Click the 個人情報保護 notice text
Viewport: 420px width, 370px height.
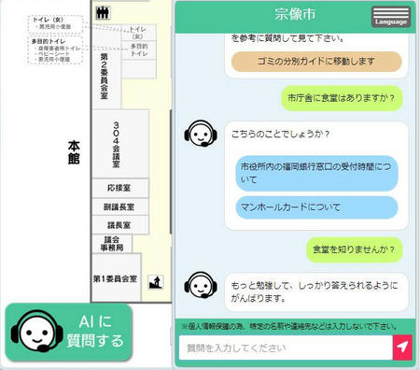[x=289, y=326]
